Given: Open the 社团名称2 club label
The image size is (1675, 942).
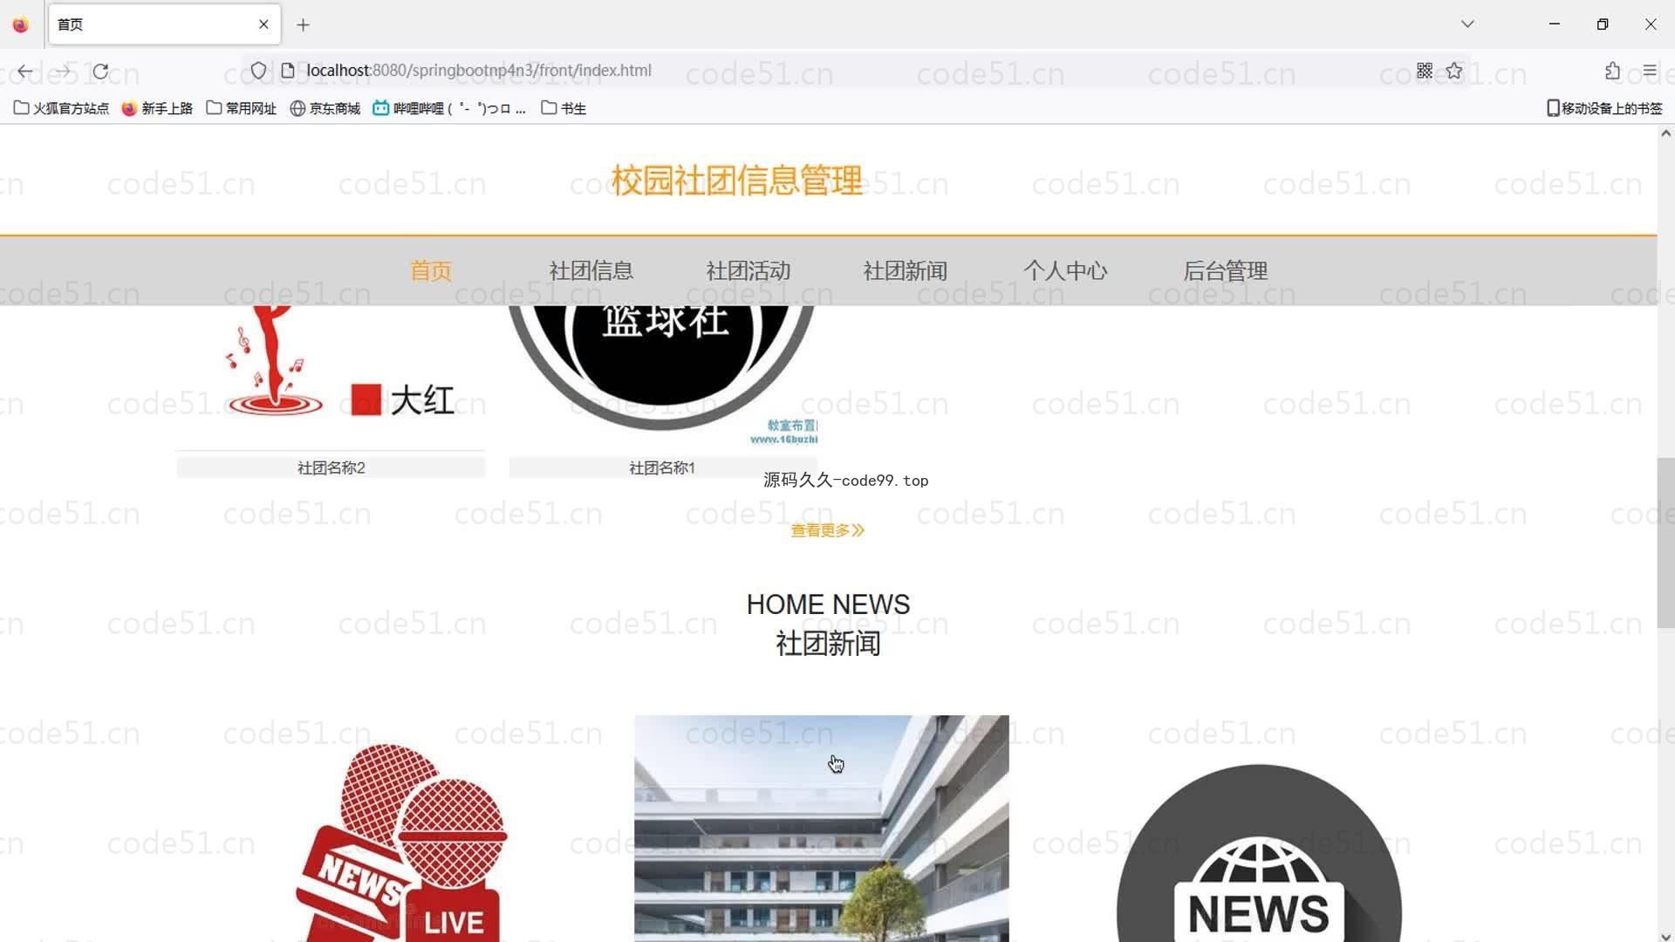Looking at the screenshot, I should point(331,468).
